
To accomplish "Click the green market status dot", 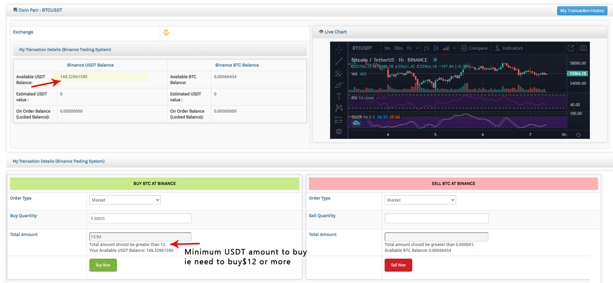I will point(435,60).
